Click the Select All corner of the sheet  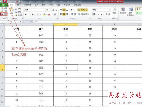point(2,25)
